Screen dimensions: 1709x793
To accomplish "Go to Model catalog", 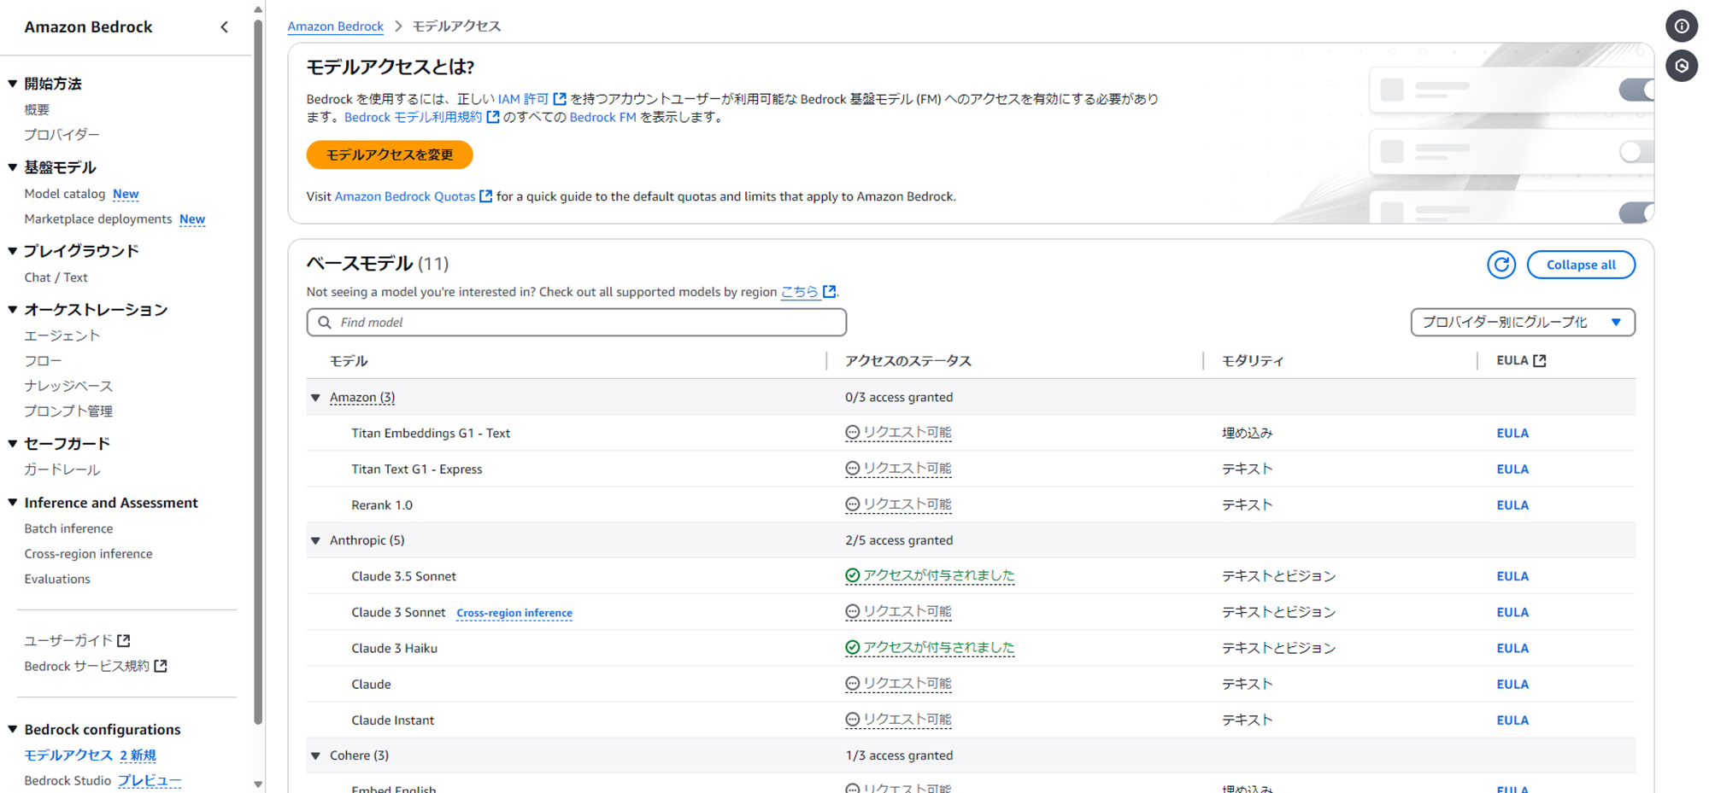I will 65,194.
